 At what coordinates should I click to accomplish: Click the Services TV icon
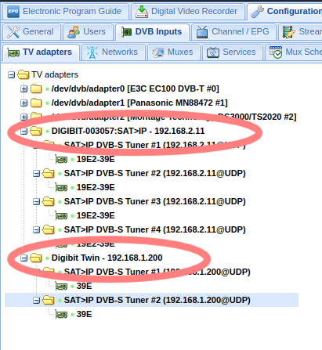click(x=213, y=52)
